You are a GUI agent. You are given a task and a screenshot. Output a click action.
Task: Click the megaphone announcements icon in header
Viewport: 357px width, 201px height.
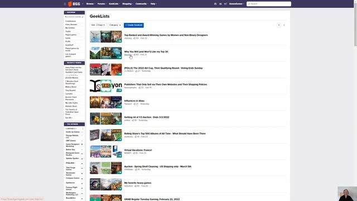[225, 4]
